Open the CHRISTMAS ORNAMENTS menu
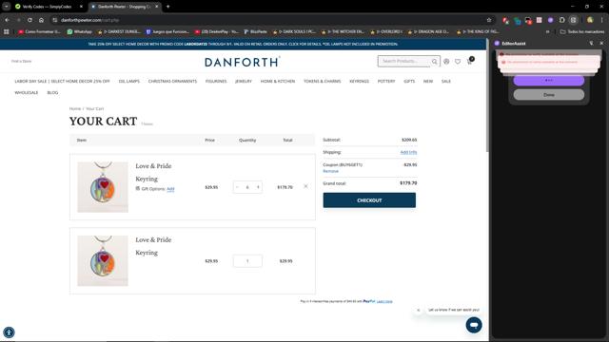Image resolution: width=609 pixels, height=342 pixels. 172,82
